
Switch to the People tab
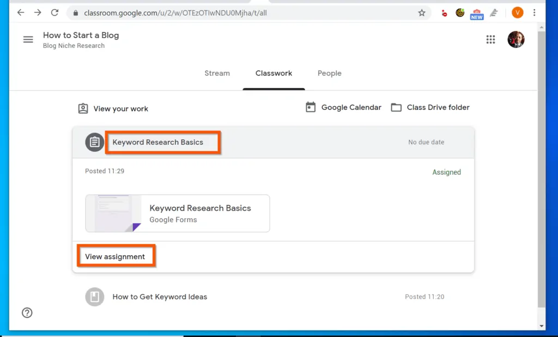[329, 73]
